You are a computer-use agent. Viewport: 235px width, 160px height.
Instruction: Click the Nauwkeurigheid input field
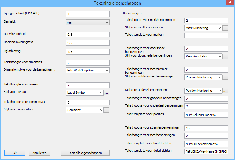(88, 35)
